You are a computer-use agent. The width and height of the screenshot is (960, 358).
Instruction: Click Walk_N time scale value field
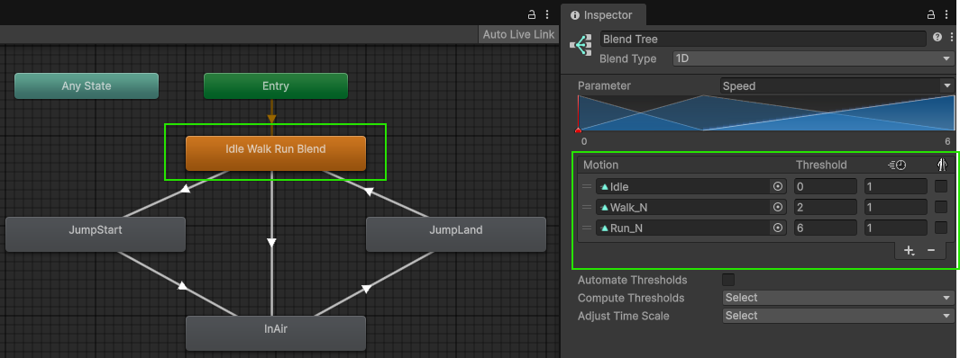click(x=896, y=207)
